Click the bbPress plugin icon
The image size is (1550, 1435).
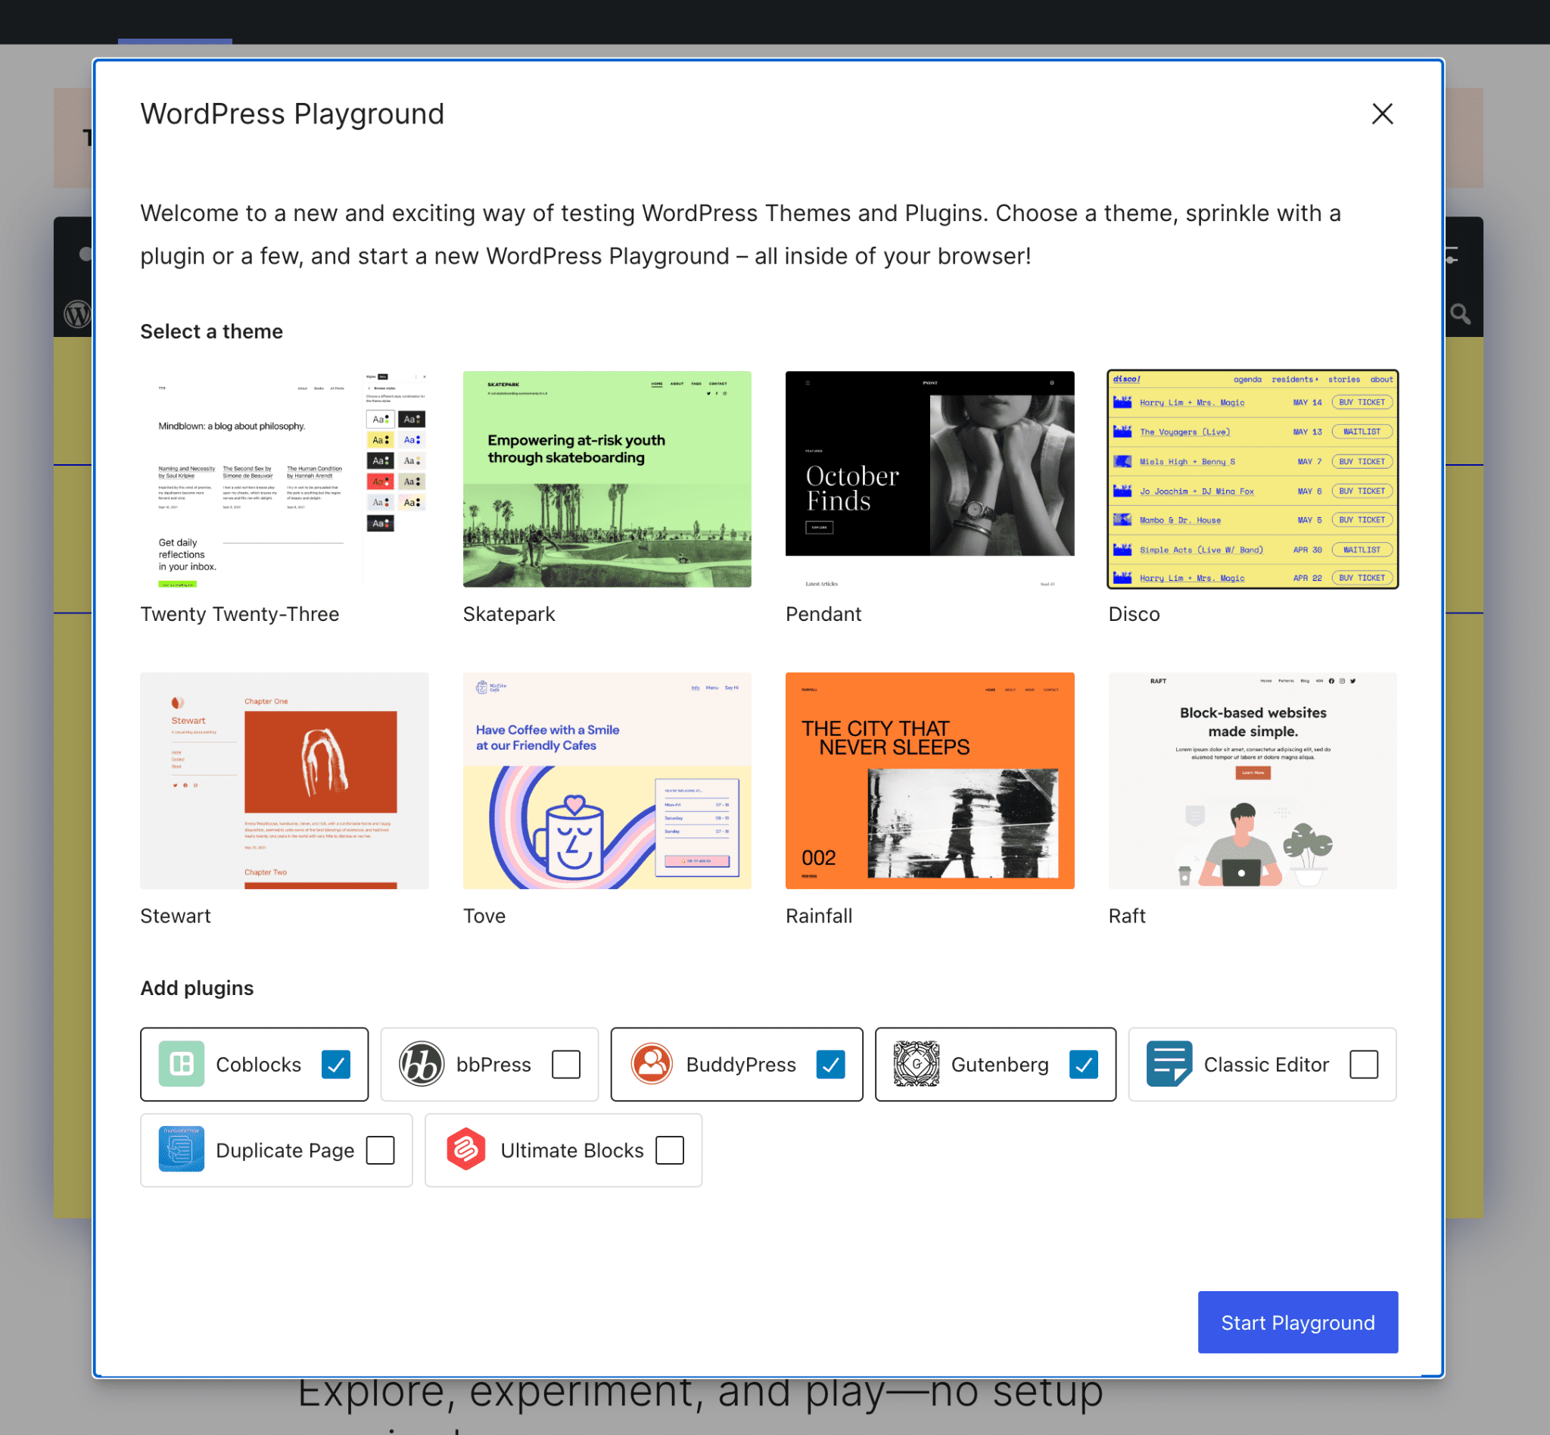pyautogui.click(x=420, y=1063)
